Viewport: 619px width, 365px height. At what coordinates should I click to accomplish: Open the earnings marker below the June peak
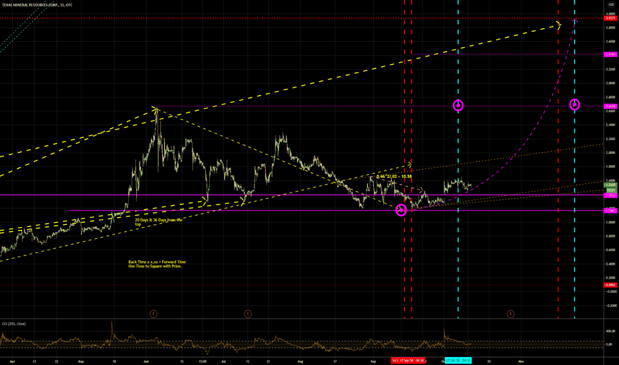153,314
